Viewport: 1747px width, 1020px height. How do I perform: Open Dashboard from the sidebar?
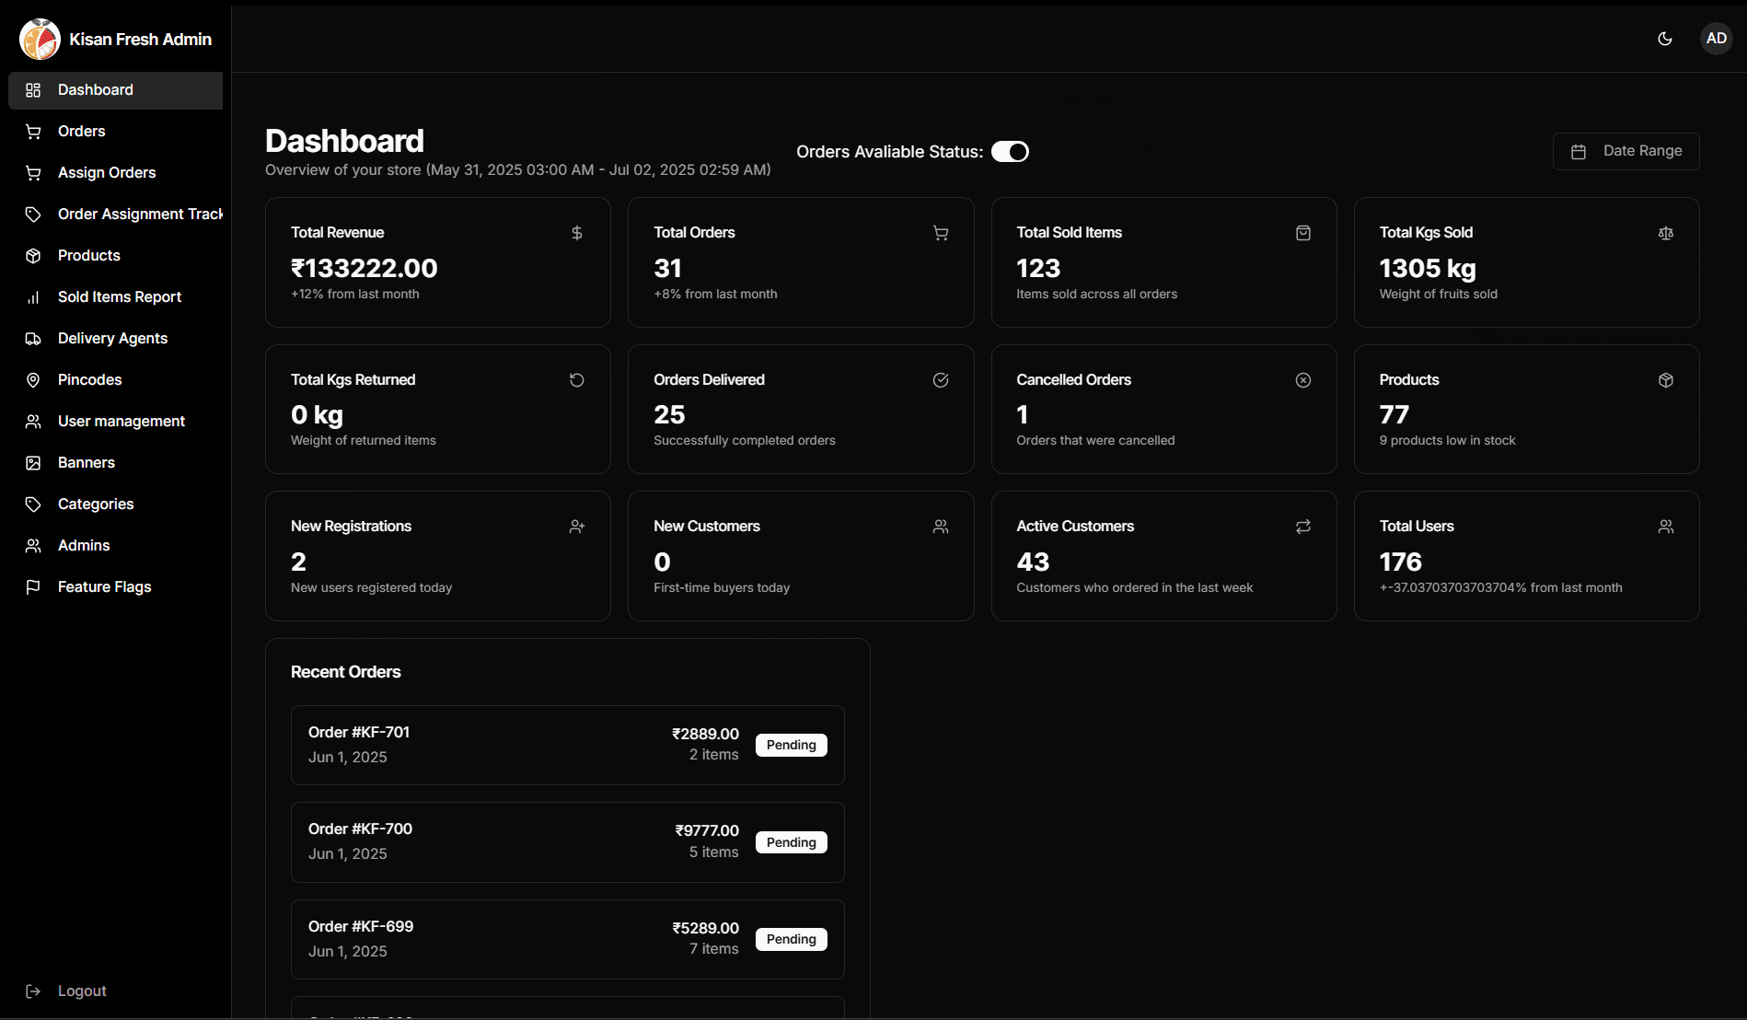[116, 90]
